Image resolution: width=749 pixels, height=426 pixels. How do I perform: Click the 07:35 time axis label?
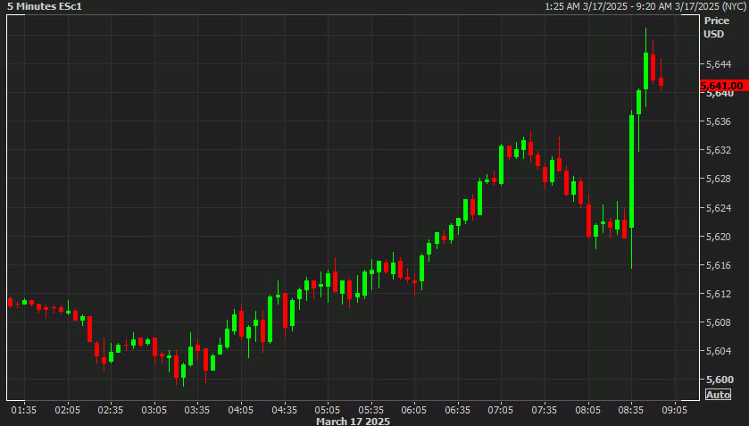[x=544, y=410]
